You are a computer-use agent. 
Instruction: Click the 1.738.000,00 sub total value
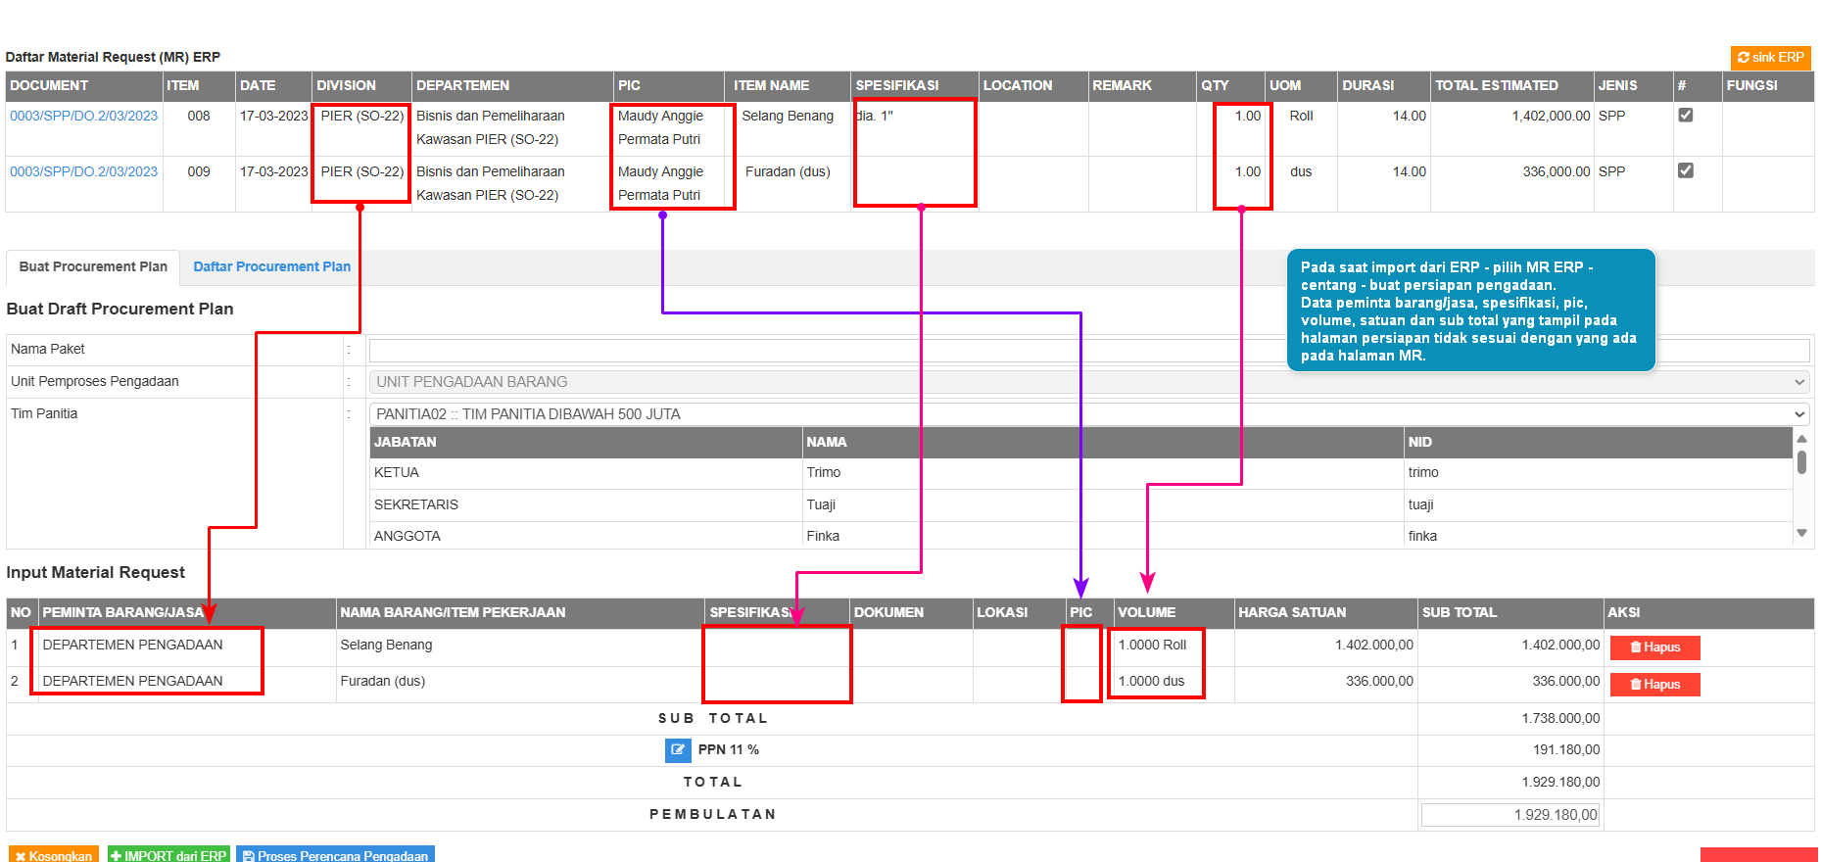1560,719
